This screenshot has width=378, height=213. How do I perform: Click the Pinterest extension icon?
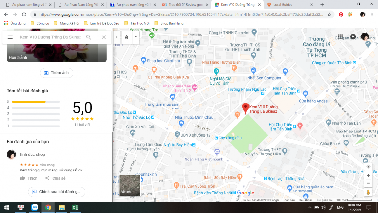tap(341, 14)
